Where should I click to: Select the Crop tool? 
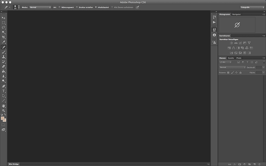[x=4, y=37]
